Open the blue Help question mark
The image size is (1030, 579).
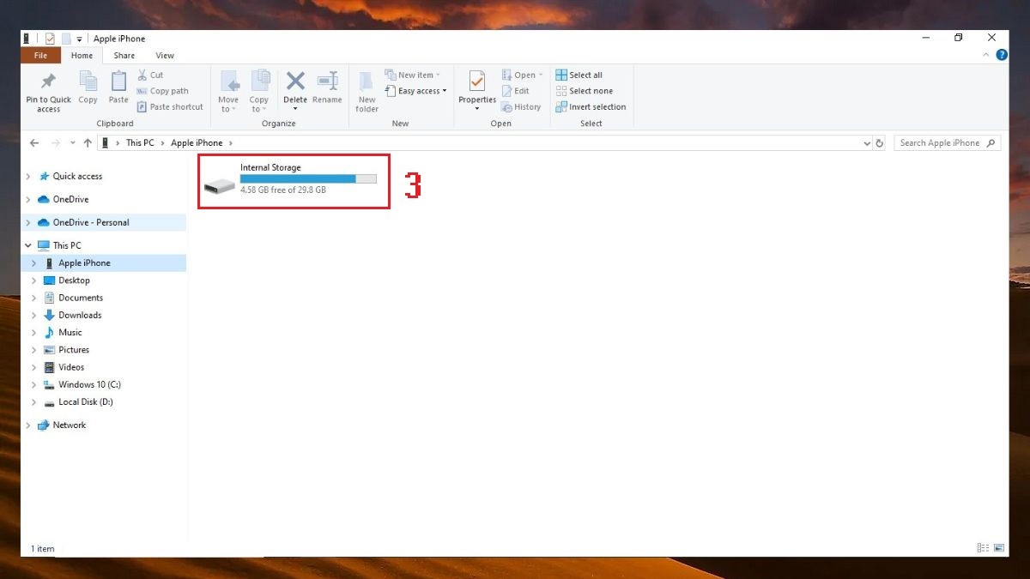[x=1001, y=55]
